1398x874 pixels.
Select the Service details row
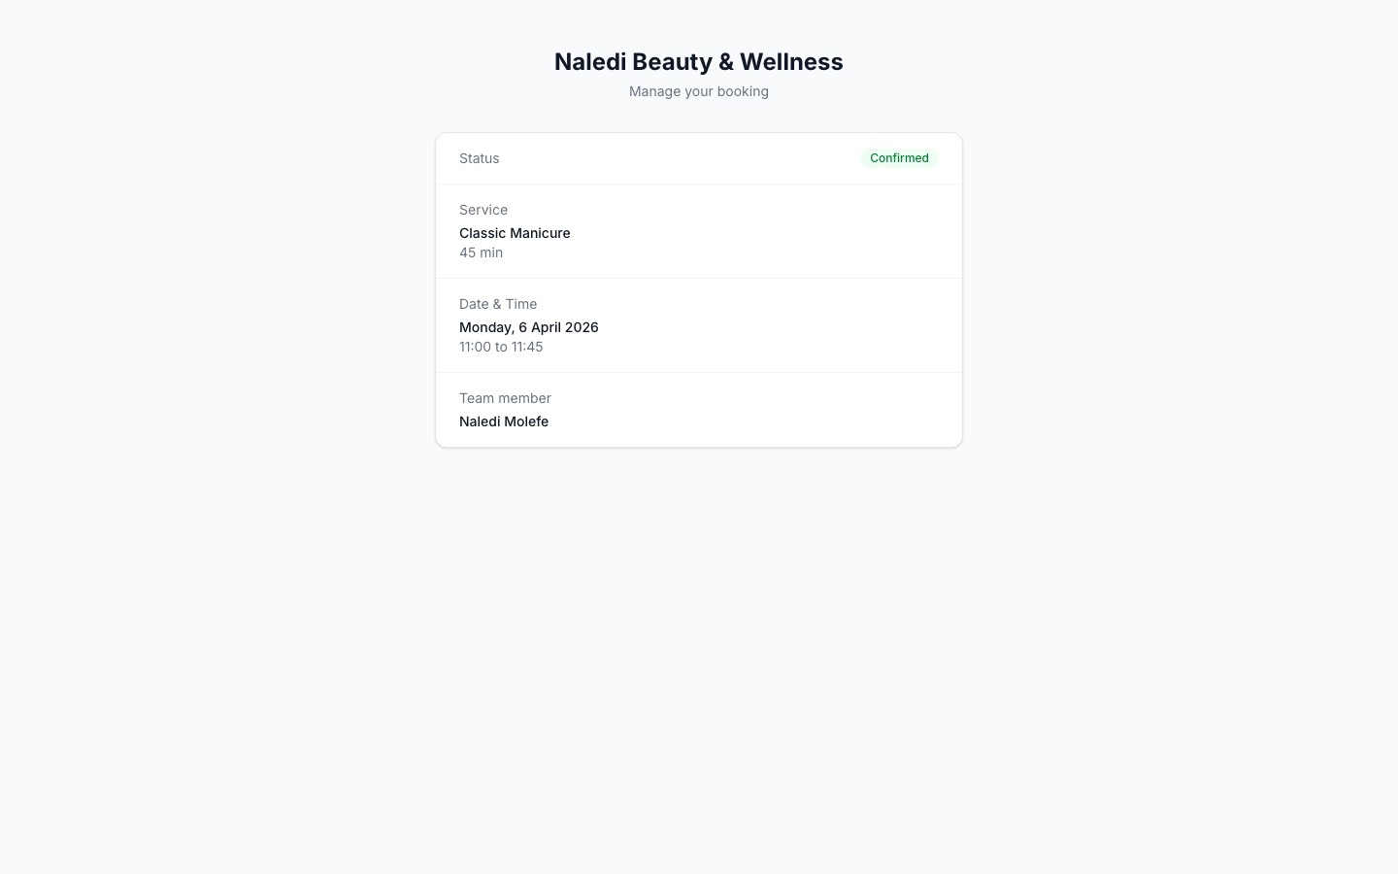pyautogui.click(x=698, y=231)
